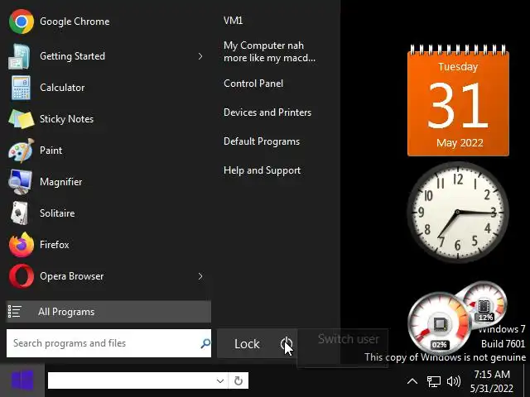
Task: Click the CPU meter gadget showing 02%
Action: [x=440, y=323]
